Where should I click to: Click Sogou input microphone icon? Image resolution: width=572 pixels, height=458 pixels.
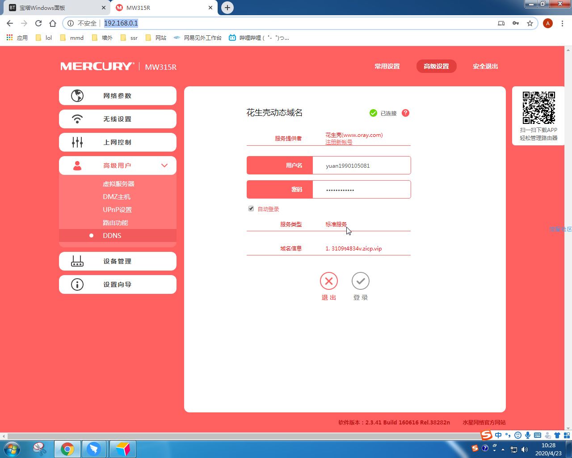(528, 435)
